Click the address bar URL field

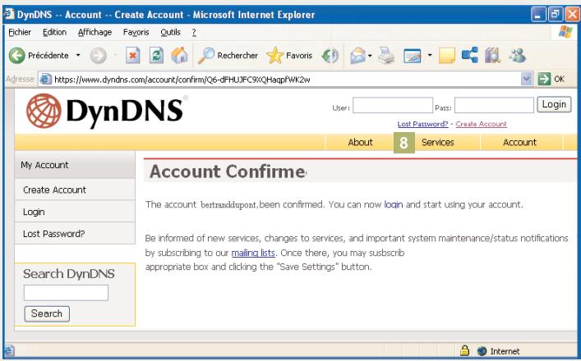(x=285, y=79)
